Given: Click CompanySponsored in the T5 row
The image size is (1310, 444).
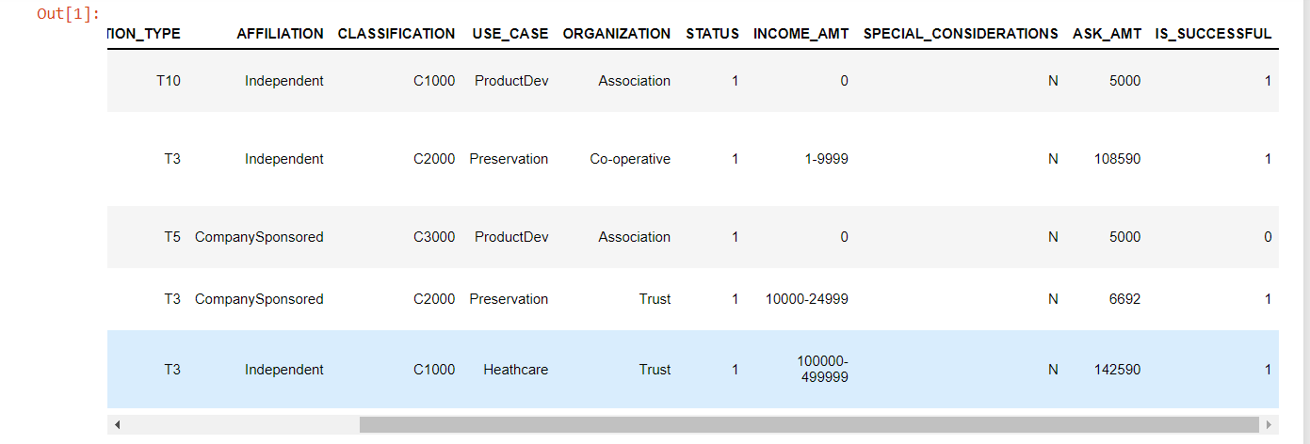Looking at the screenshot, I should pyautogui.click(x=259, y=237).
